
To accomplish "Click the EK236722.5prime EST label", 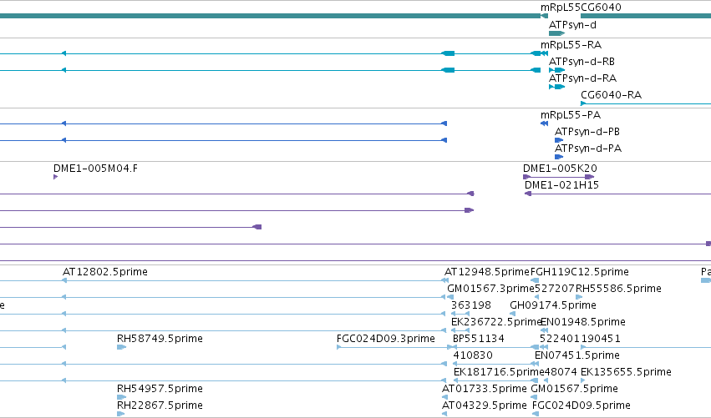I will tap(496, 322).
